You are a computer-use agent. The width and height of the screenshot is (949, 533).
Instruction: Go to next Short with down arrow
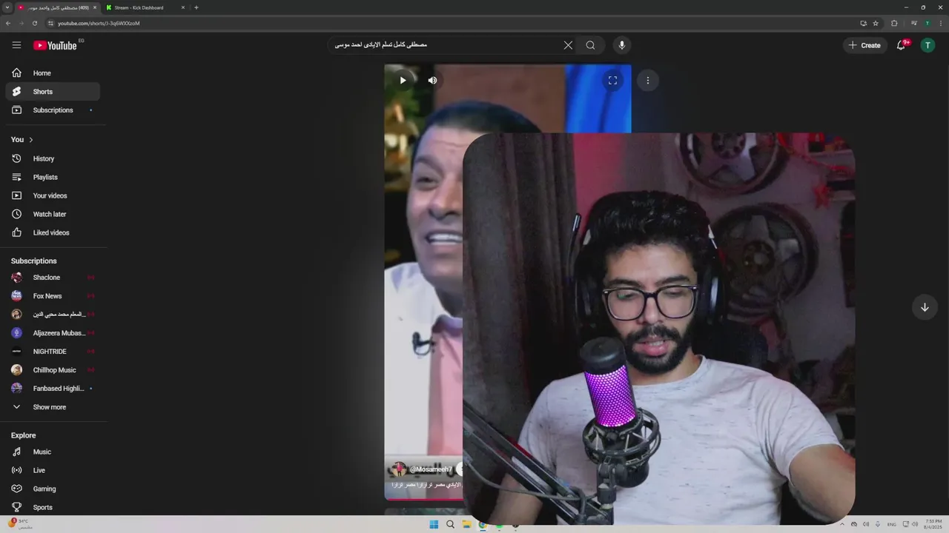tap(925, 306)
